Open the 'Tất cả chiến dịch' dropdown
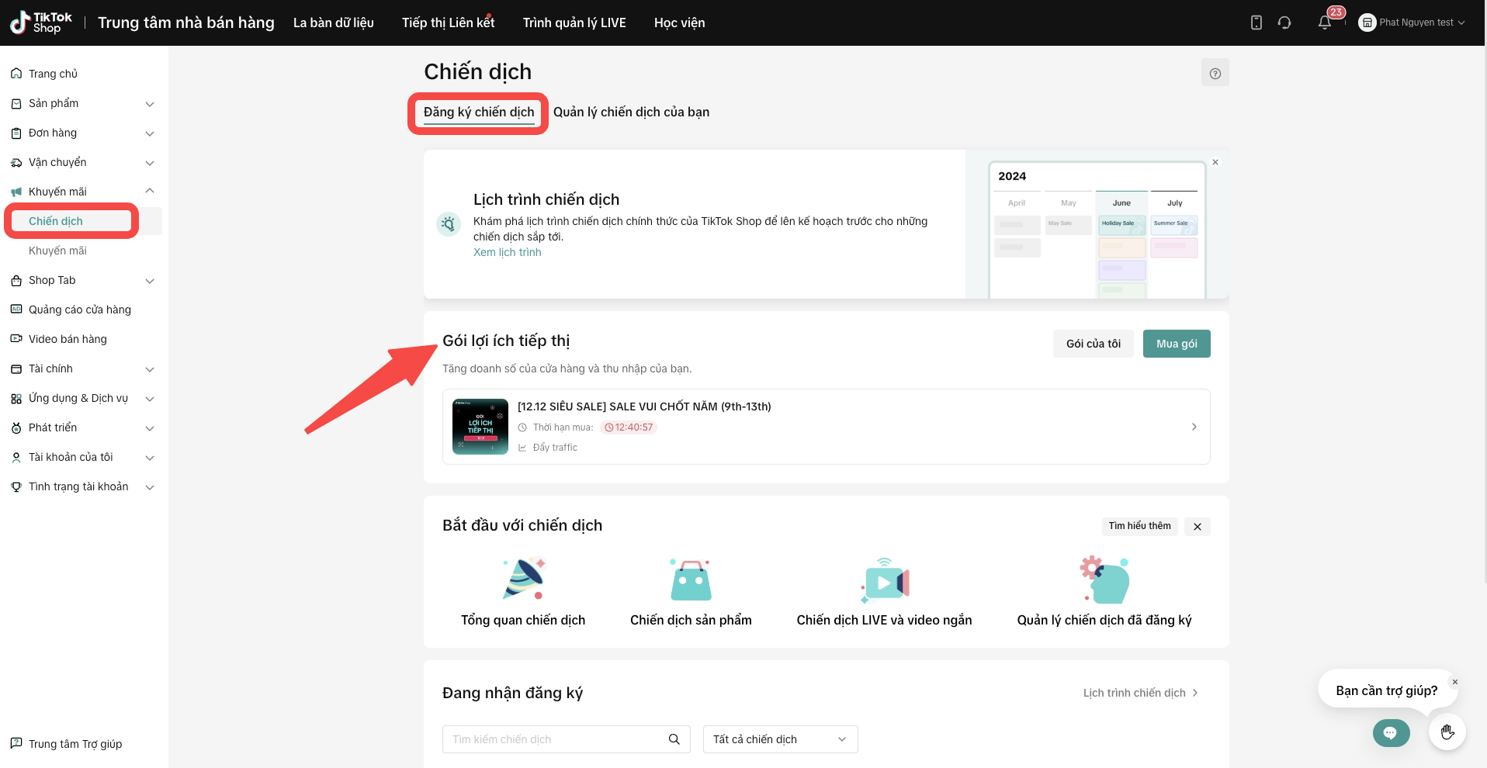Viewport: 1487px width, 768px height. tap(780, 739)
